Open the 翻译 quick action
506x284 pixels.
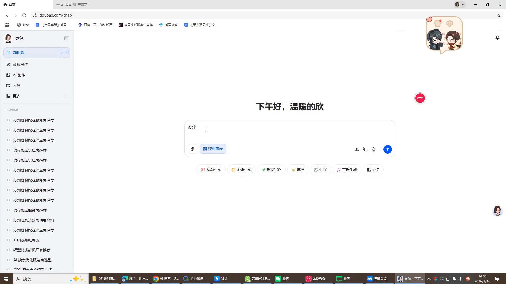pyautogui.click(x=320, y=170)
